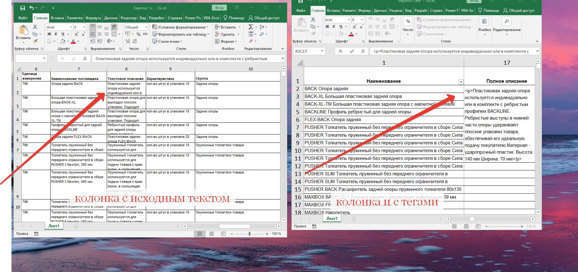The image size is (578, 272).
Task: Click the Fill down icon in left window
Action: 251,34
